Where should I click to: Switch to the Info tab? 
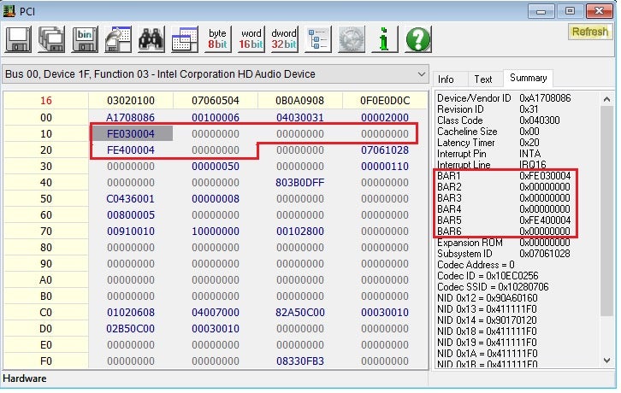point(446,79)
